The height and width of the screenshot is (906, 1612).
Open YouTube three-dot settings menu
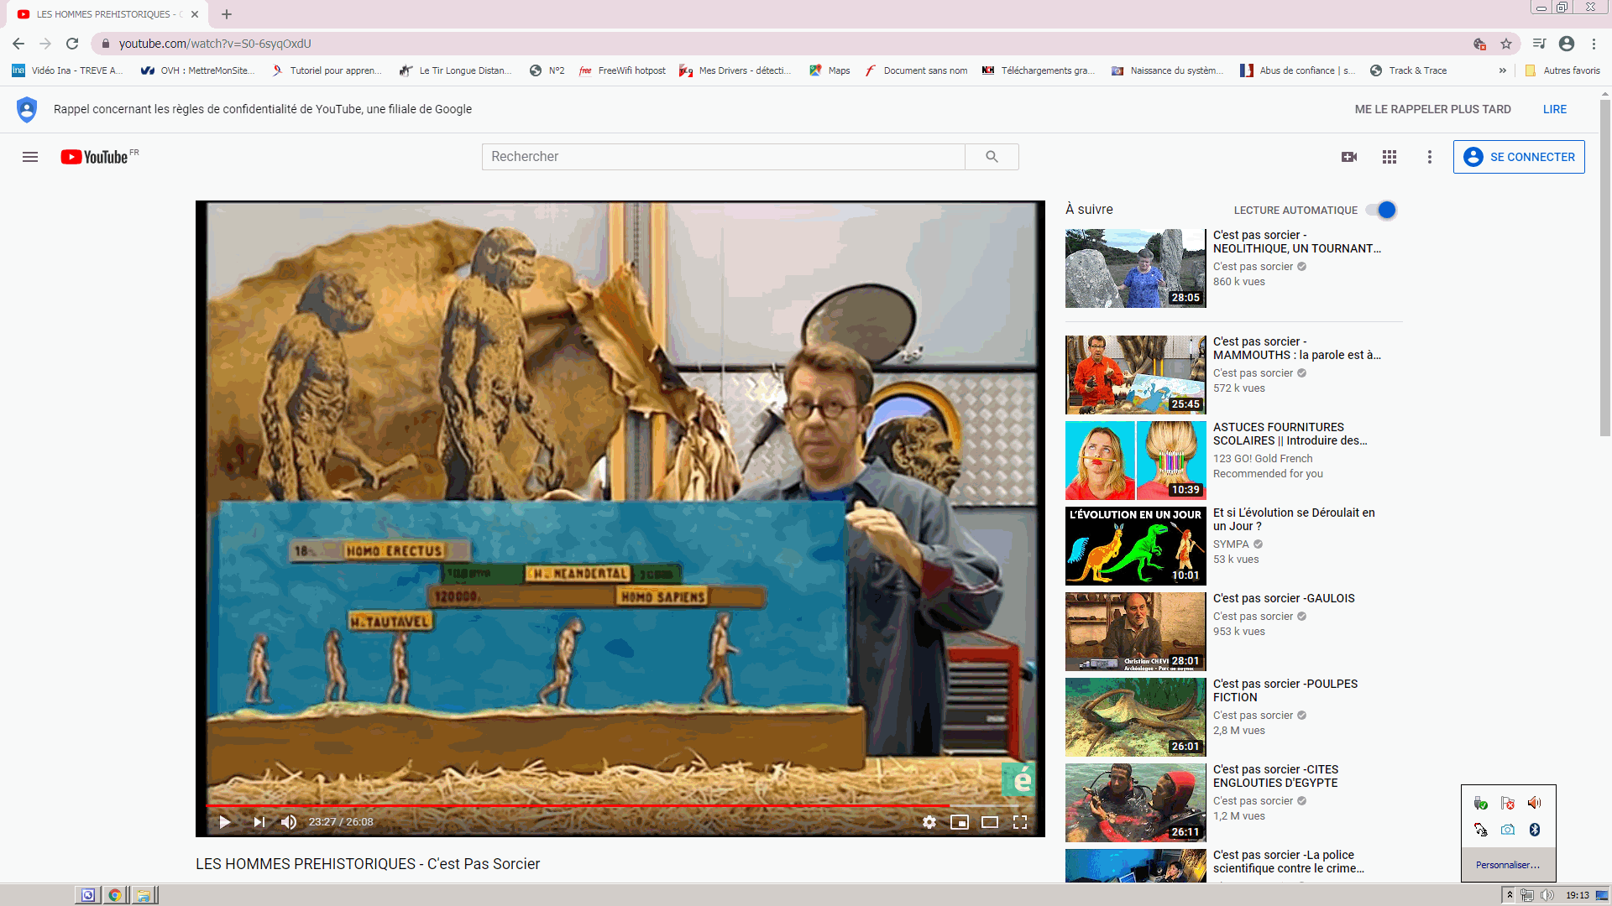[x=1430, y=157]
